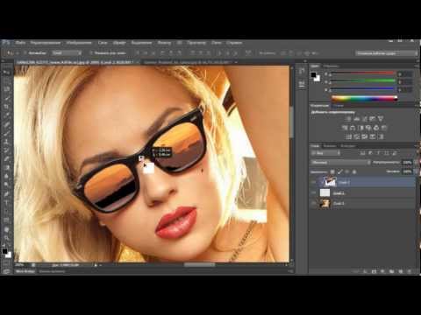Toggle lock position in Layers panel
This screenshot has width=421, height=315.
[347, 171]
